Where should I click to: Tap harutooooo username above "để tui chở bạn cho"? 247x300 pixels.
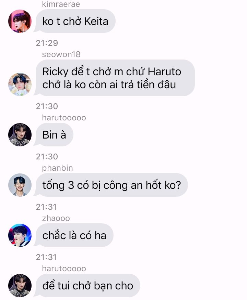(64, 269)
